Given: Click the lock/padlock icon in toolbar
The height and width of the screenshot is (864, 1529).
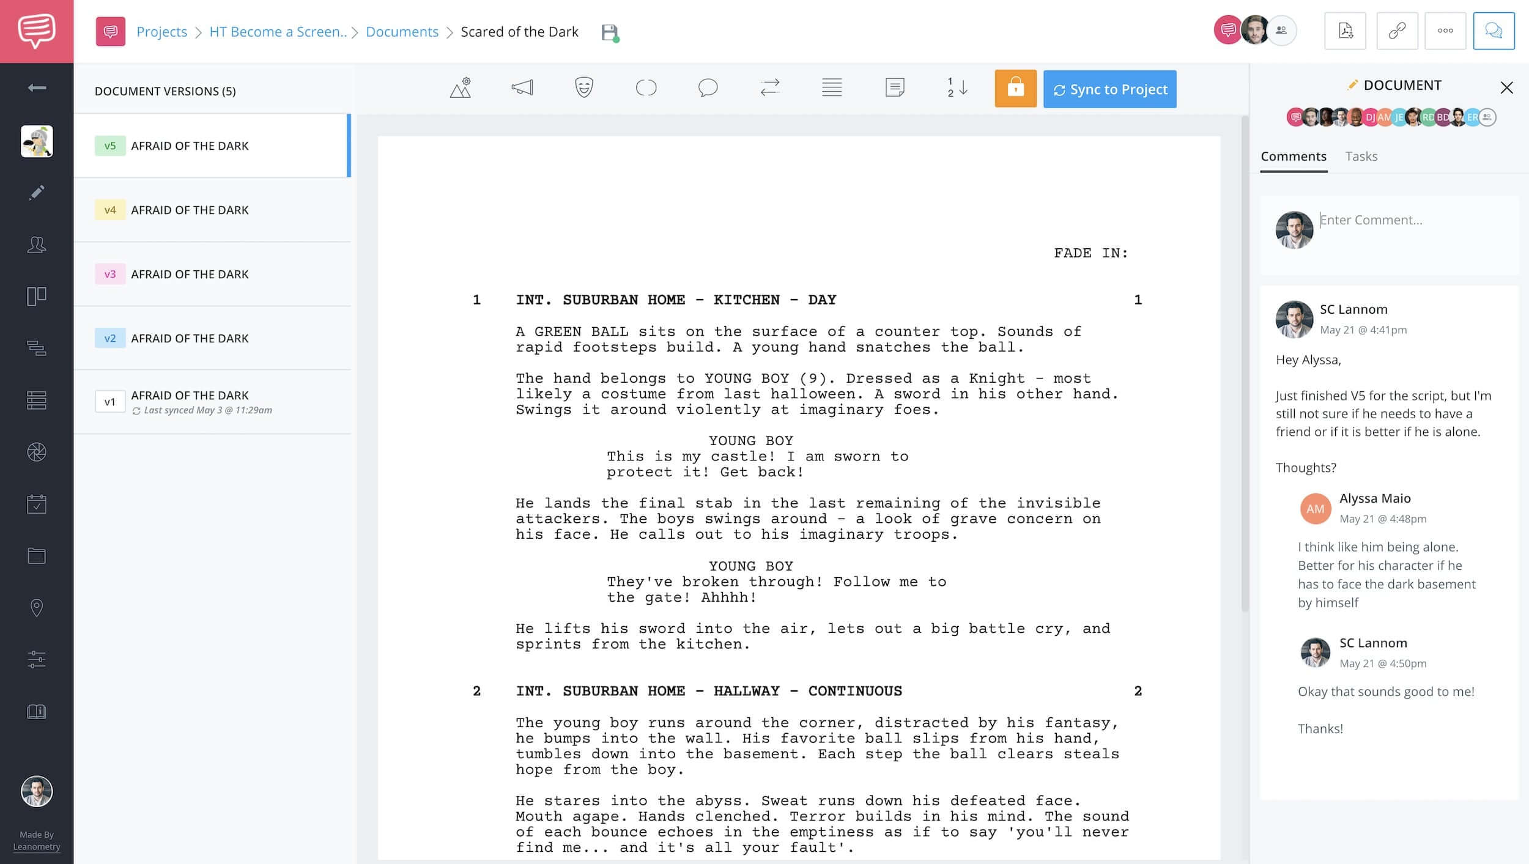Looking at the screenshot, I should point(1015,89).
